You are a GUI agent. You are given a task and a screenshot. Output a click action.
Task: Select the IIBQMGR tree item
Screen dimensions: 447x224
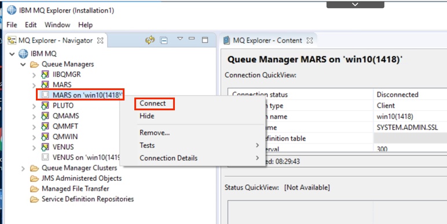67,74
